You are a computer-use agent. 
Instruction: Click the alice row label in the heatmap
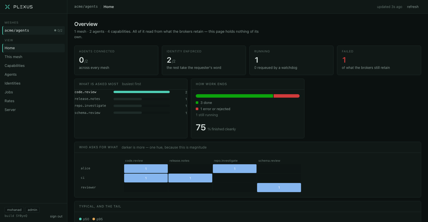tap(85, 168)
